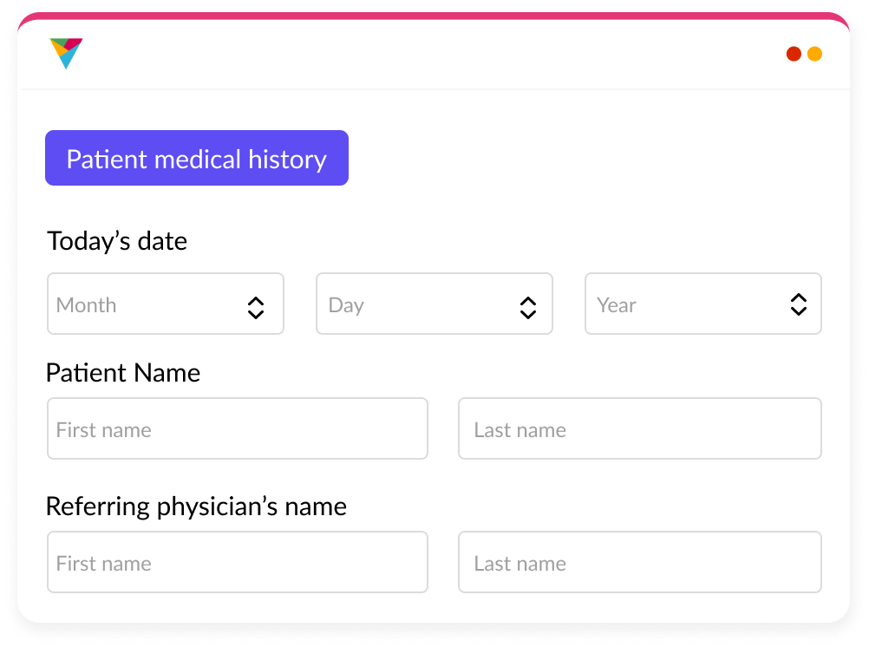Click the Year placeholder text
The width and height of the screenshot is (869, 647).
617,305
